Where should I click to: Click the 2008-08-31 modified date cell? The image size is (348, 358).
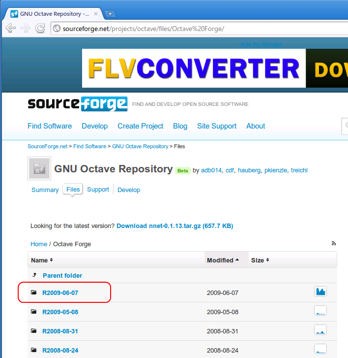[223, 331]
